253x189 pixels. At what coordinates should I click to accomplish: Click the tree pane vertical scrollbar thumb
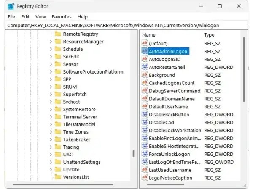click(x=133, y=153)
